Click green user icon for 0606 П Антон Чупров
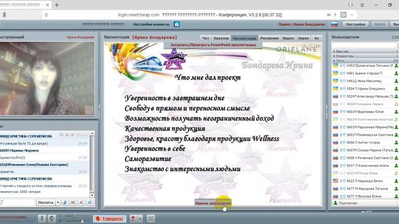 tap(397, 142)
